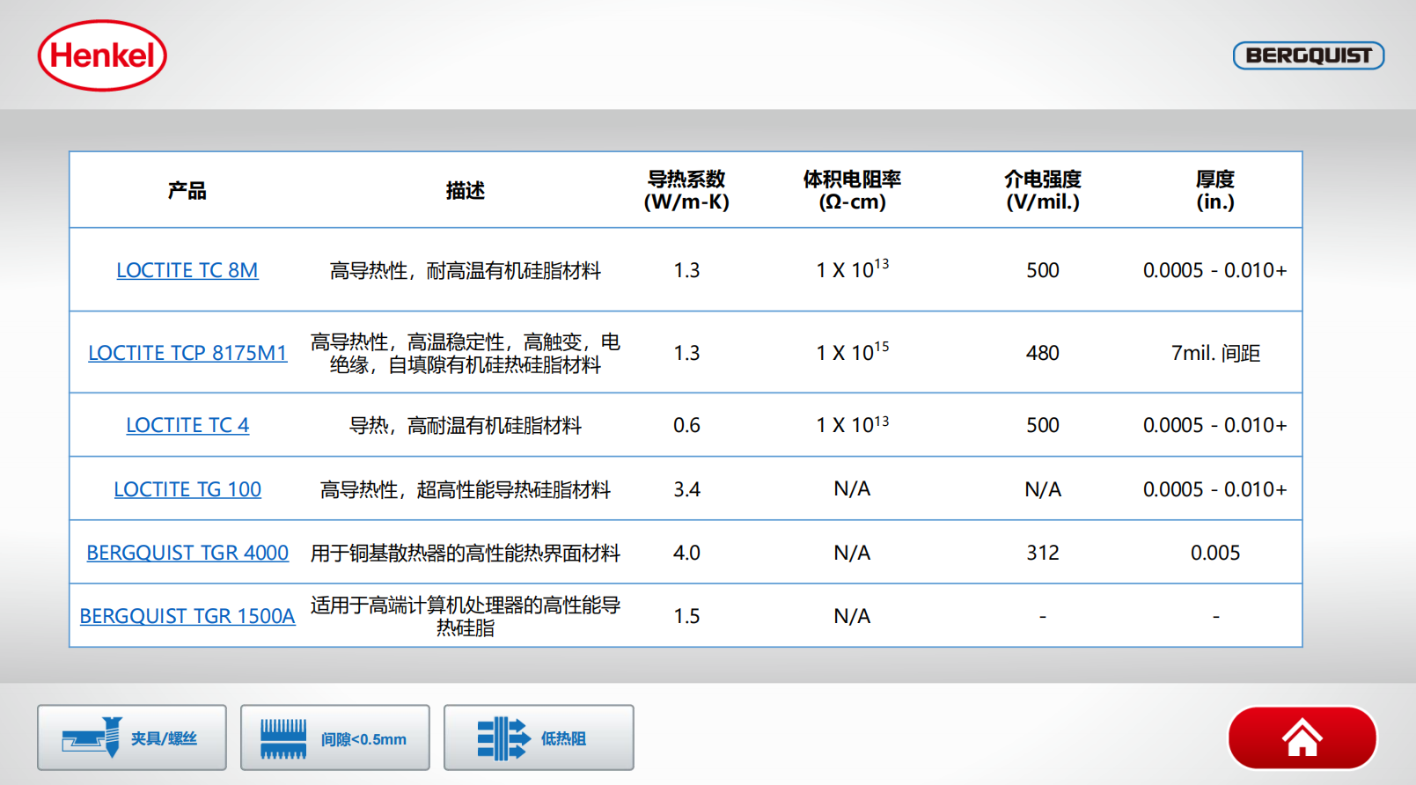Select the screw icon for 夹具/螺丝
This screenshot has height=785, width=1416.
pyautogui.click(x=92, y=737)
